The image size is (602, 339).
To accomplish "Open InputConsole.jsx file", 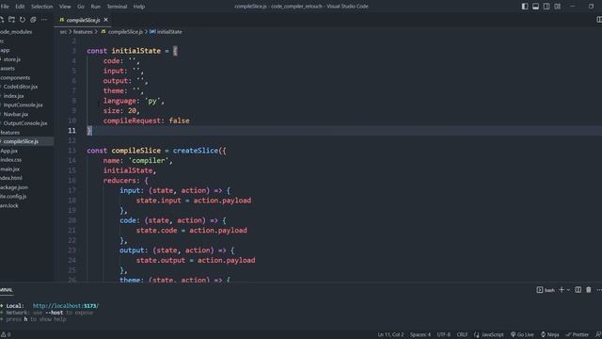I will 23,105.
